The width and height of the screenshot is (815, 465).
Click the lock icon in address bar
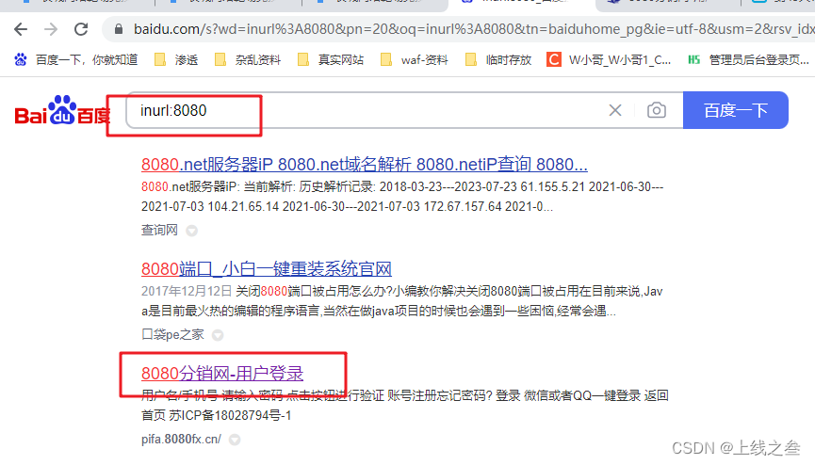(119, 29)
